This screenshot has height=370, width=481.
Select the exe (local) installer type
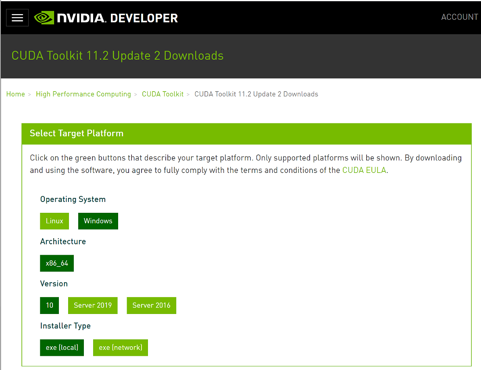[x=62, y=347]
